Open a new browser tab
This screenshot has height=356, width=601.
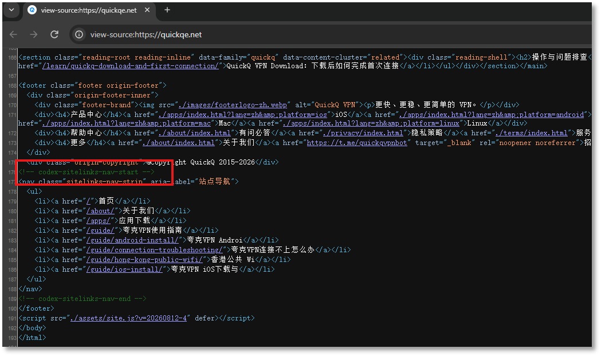click(x=167, y=10)
